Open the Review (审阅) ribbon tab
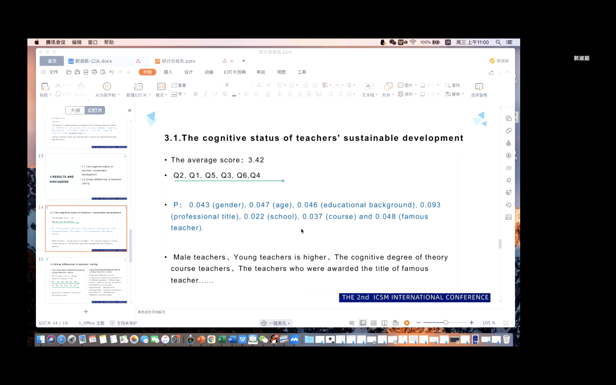This screenshot has height=385, width=616. [261, 72]
